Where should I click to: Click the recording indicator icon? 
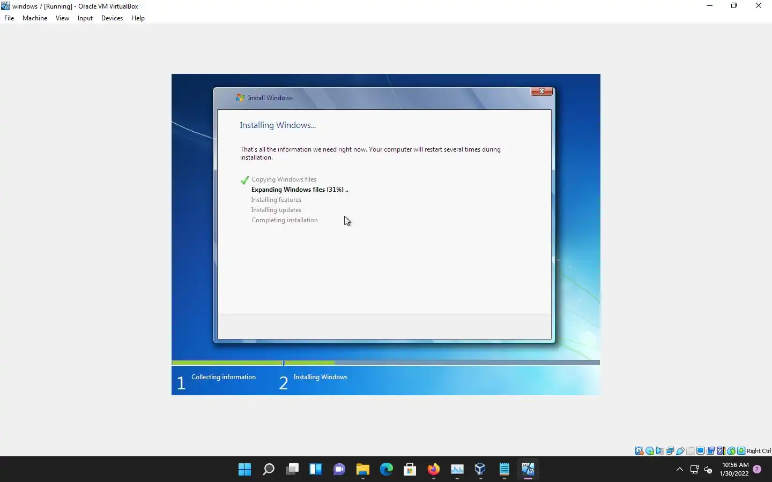click(711, 451)
